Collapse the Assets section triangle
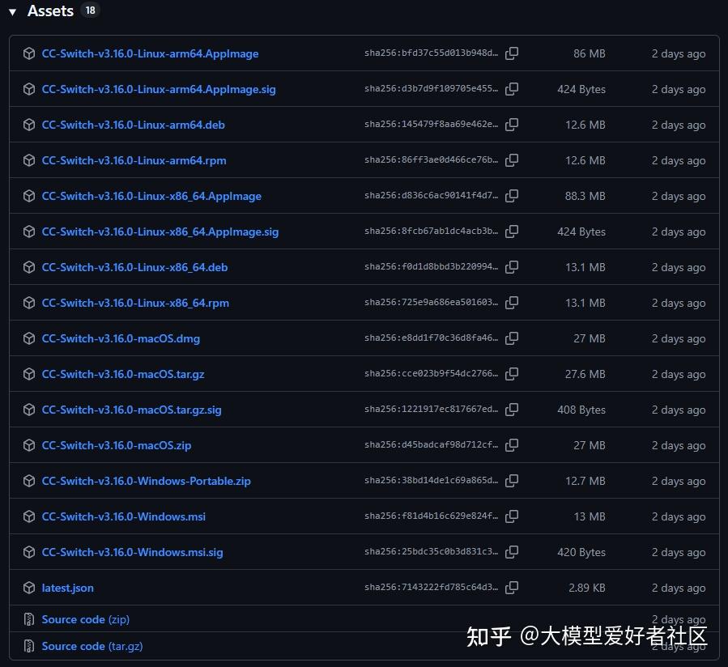 coord(12,12)
